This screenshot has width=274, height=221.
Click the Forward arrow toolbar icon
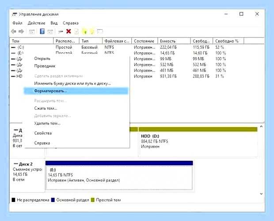21,31
